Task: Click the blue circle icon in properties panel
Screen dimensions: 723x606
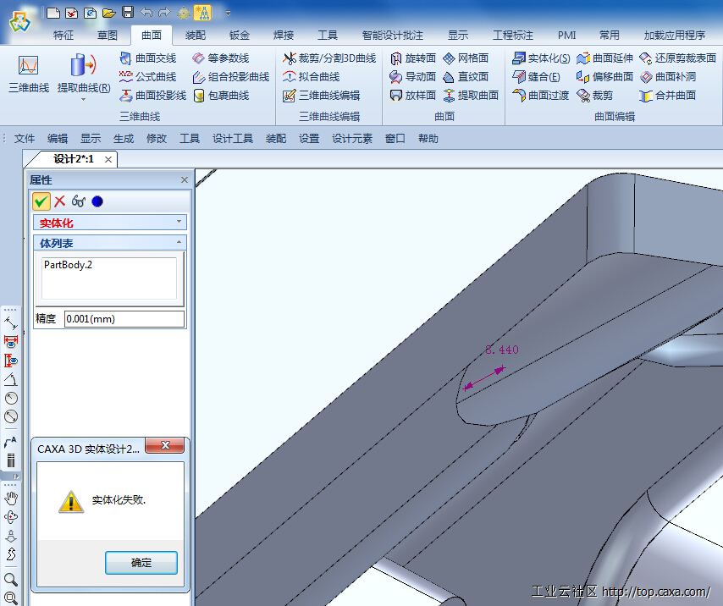Action: 97,201
